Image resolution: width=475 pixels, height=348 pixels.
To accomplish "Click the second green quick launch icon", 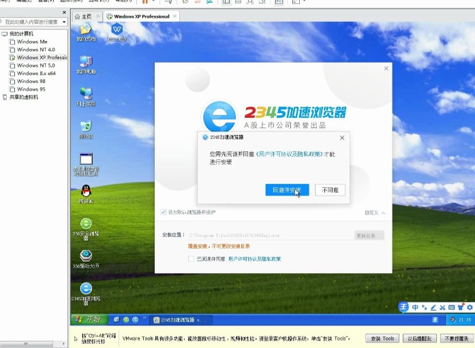I will (126, 319).
